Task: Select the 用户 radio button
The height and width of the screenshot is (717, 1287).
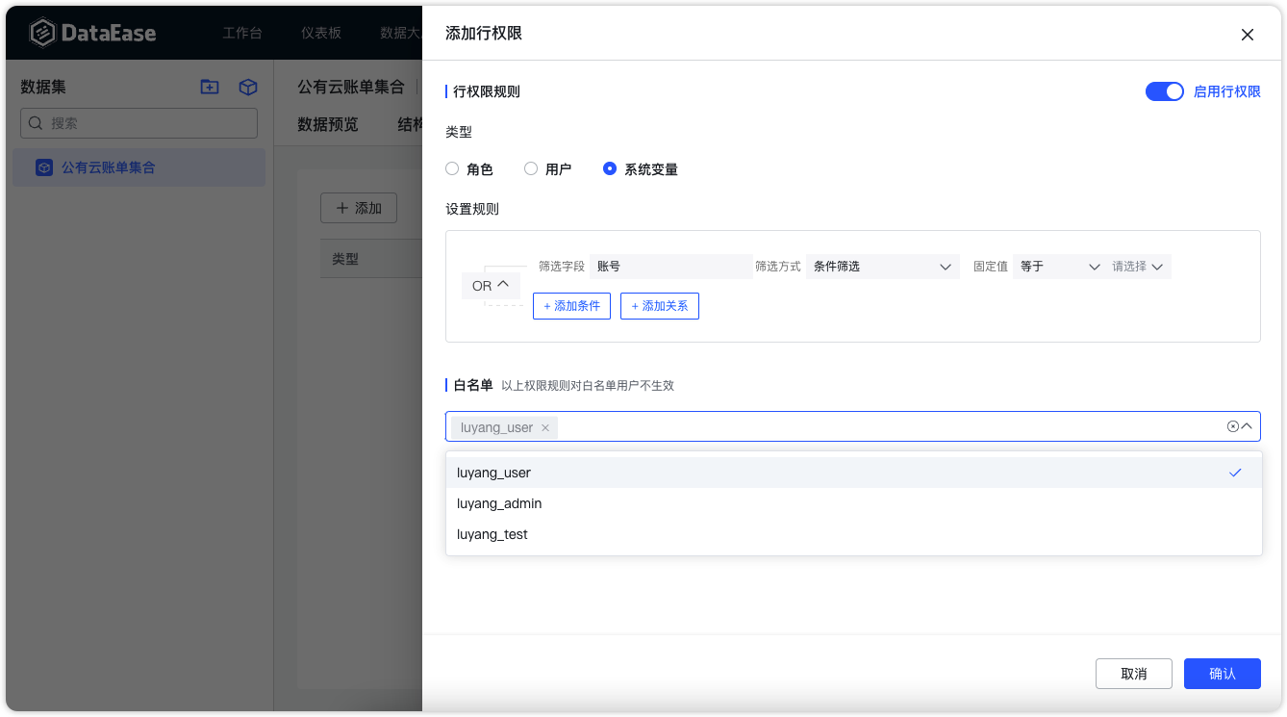Action: [531, 168]
